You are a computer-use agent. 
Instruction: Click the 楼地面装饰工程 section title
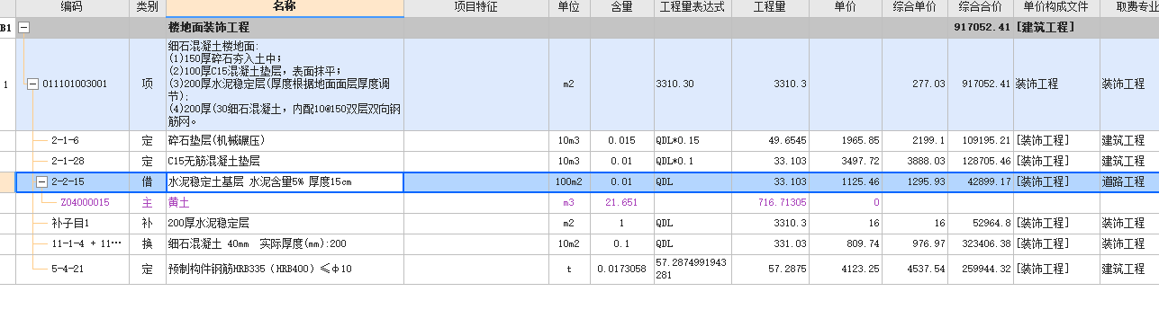tap(209, 28)
